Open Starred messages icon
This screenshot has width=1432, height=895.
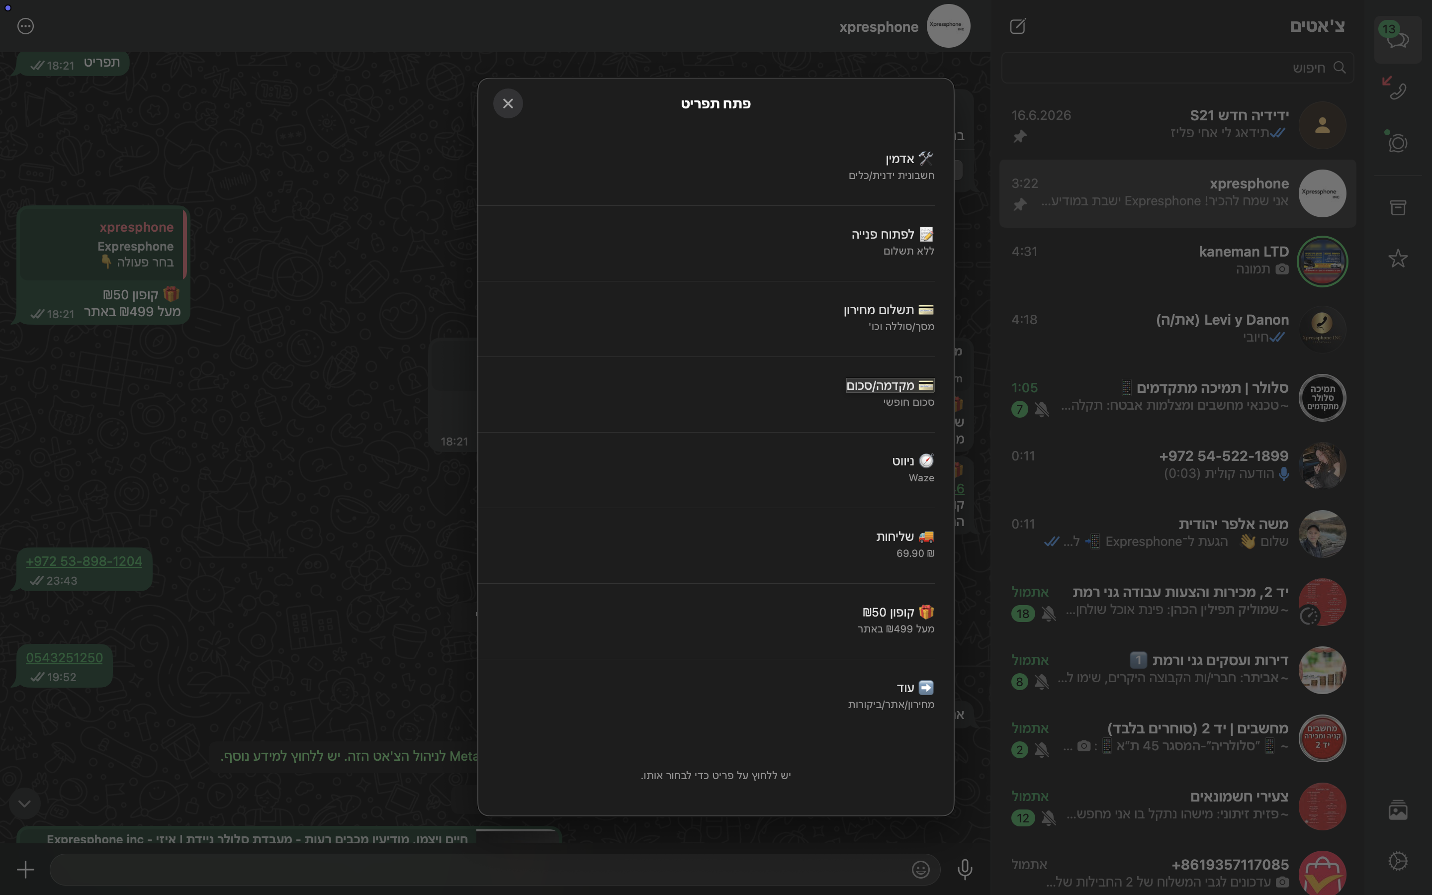pos(1398,259)
